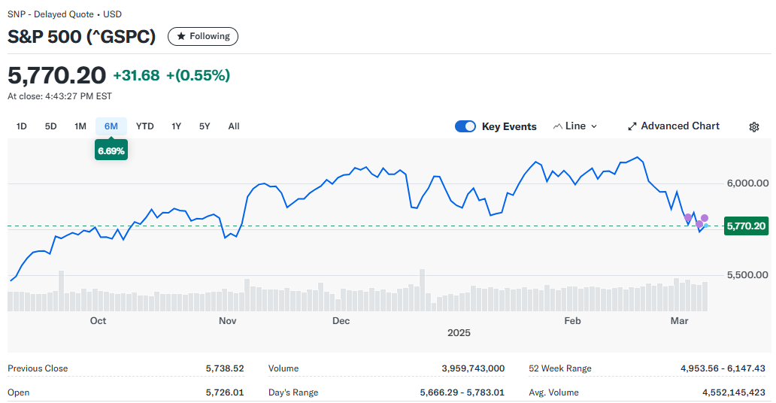Viewport: 776px width, 403px height.
Task: Click the 2025 year axis label
Action: click(x=459, y=332)
